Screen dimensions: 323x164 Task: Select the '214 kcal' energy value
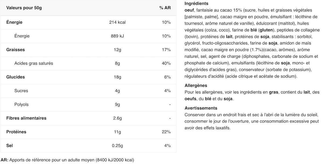click(117, 22)
